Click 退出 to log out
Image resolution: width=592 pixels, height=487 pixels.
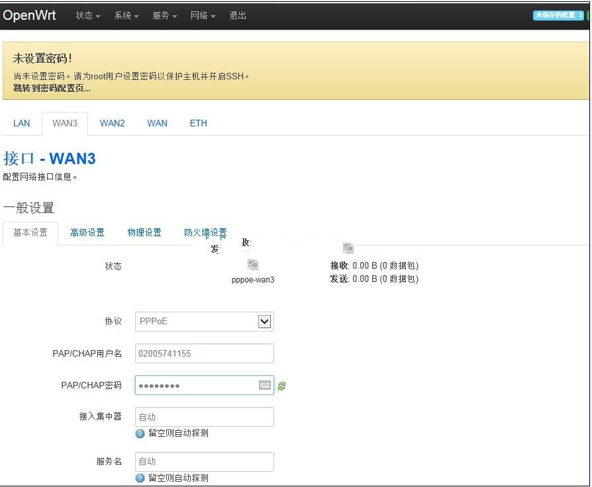click(238, 15)
